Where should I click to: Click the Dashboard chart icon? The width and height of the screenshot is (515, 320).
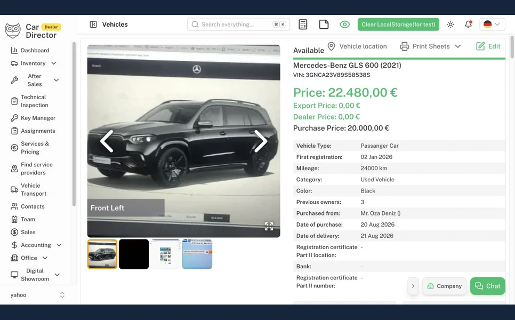click(x=14, y=50)
